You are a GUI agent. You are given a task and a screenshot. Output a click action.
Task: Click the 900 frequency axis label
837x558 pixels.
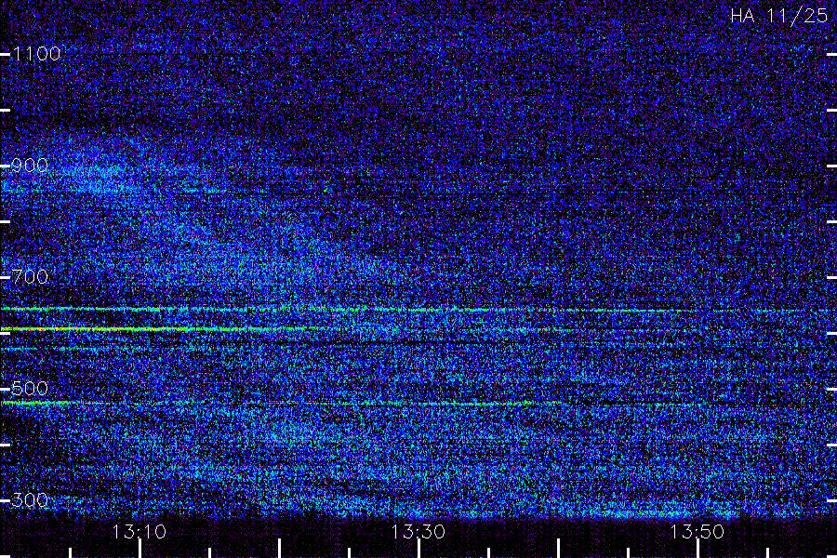click(30, 166)
